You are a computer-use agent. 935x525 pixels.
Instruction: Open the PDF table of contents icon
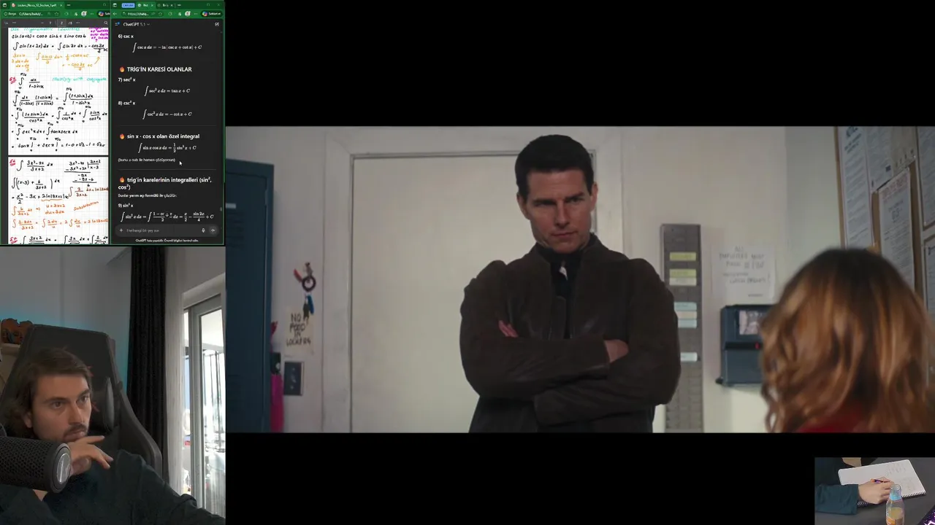tap(6, 23)
